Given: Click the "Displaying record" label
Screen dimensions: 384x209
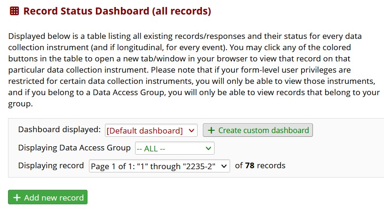Looking at the screenshot, I should click(51, 165).
